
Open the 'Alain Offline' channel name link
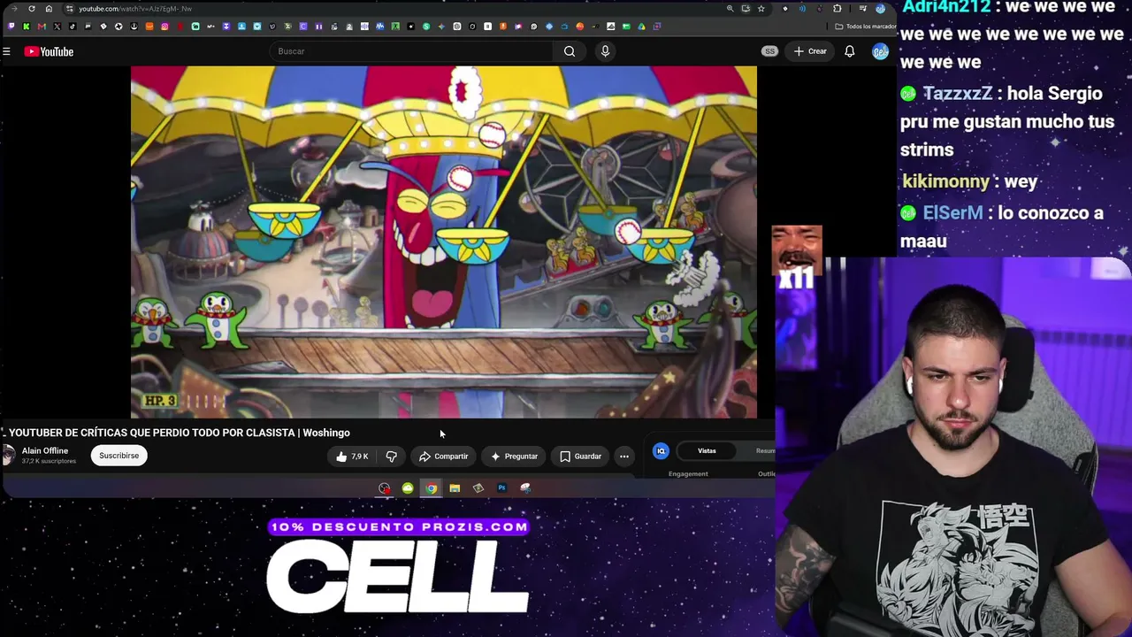[45, 451]
